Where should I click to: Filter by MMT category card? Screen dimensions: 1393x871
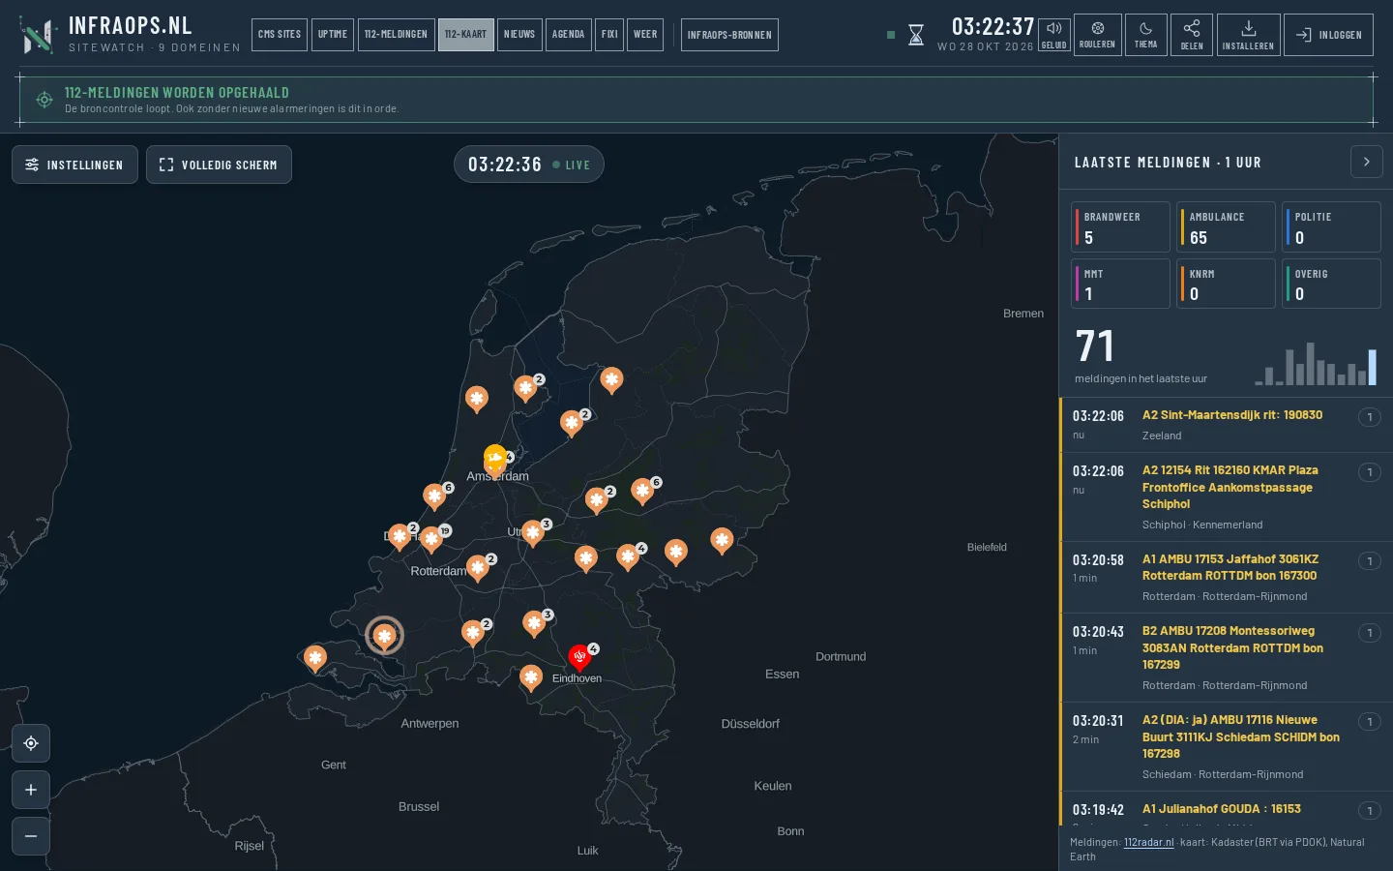click(1120, 284)
